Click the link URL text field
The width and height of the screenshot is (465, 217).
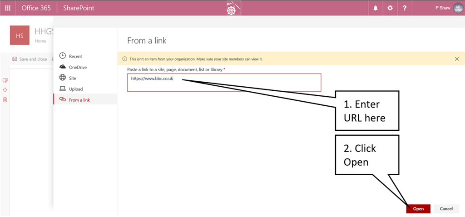pyautogui.click(x=224, y=83)
